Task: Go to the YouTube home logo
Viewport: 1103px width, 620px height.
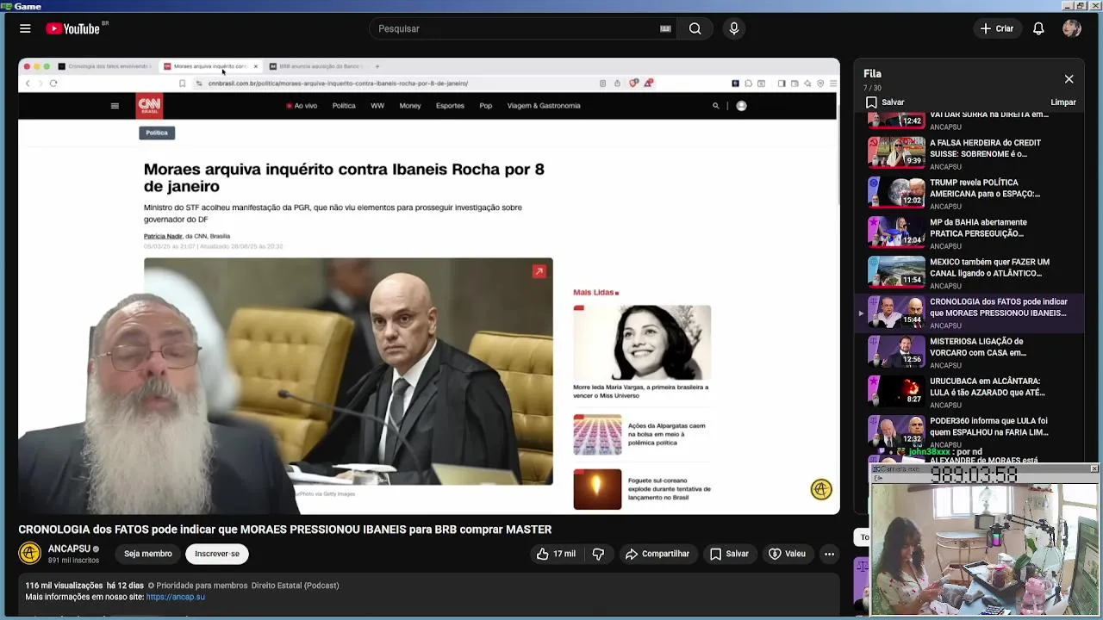Action: pos(73,28)
